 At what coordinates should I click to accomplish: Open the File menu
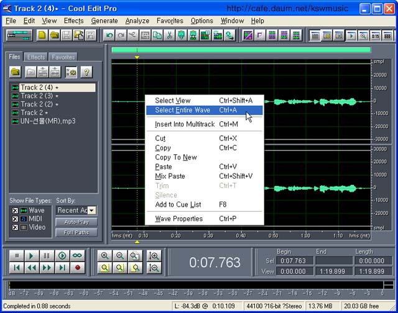11,21
